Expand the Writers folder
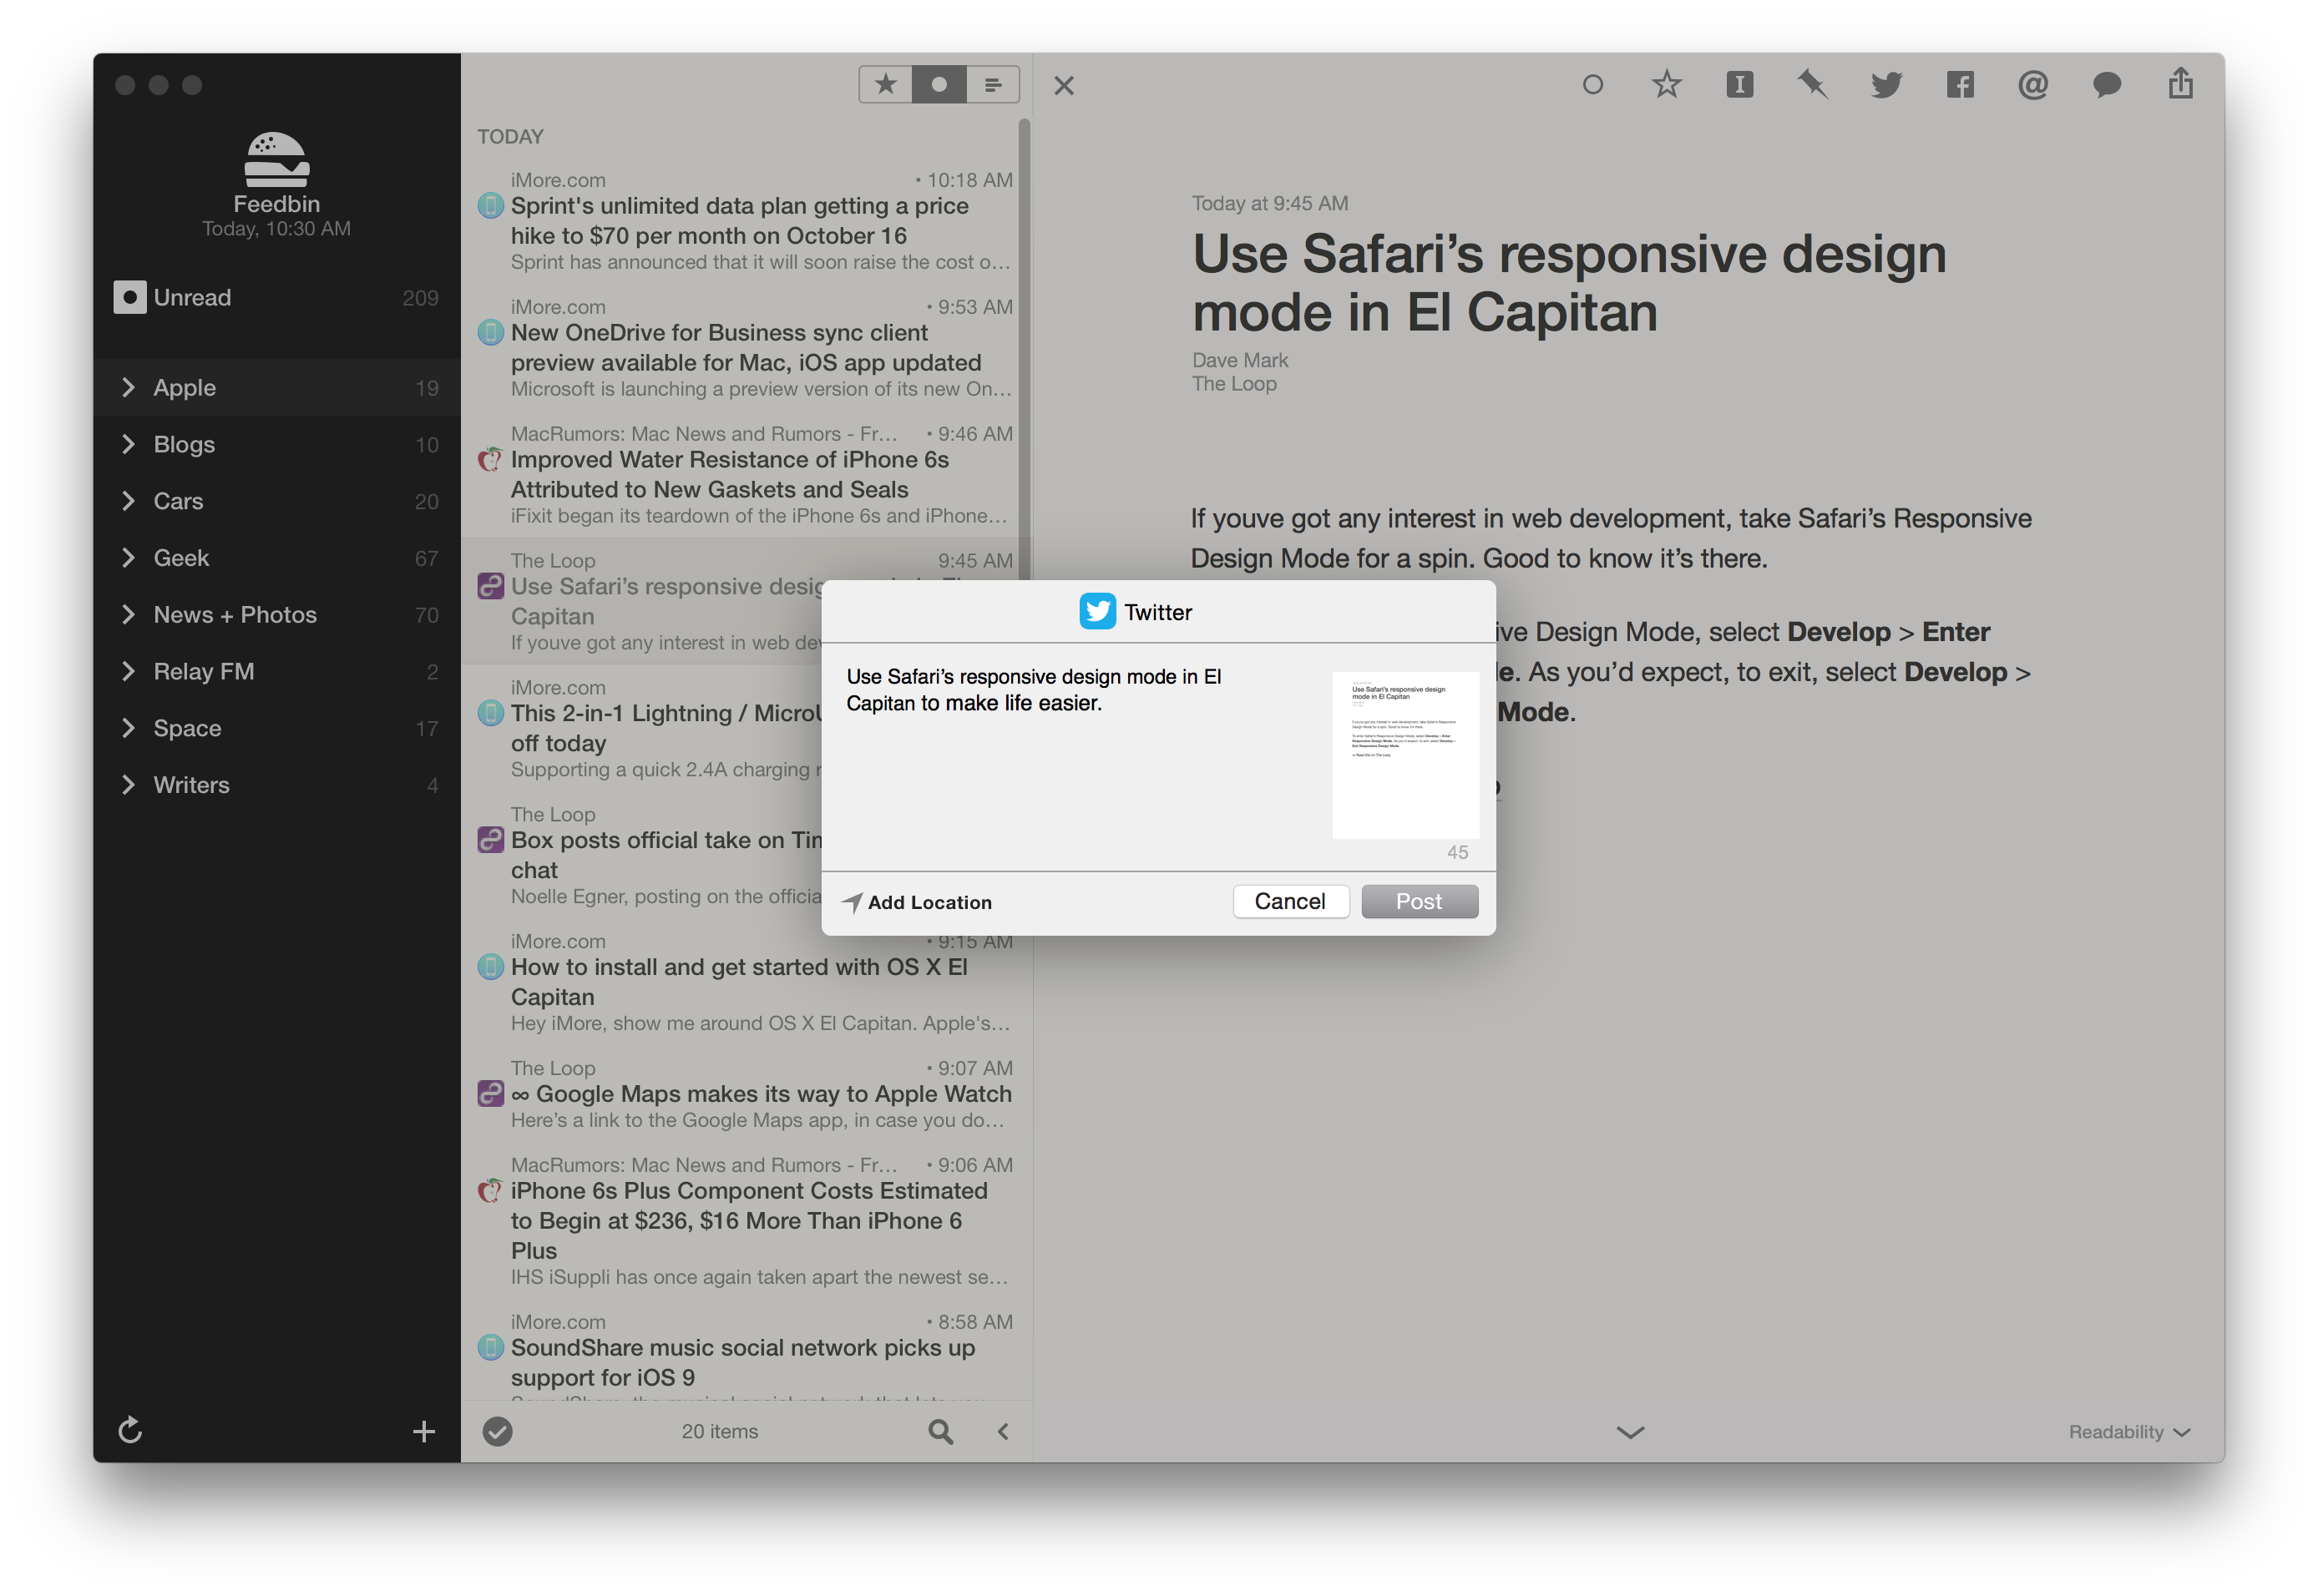Image resolution: width=2318 pixels, height=1596 pixels. 127,784
